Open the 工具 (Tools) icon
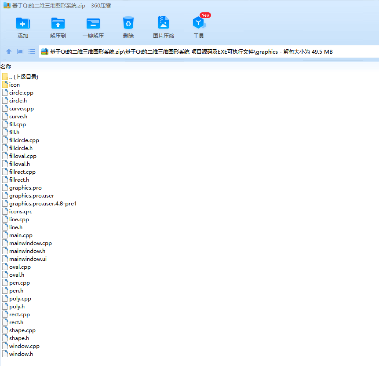Screen dimensions: 379x366 pyautogui.click(x=199, y=23)
